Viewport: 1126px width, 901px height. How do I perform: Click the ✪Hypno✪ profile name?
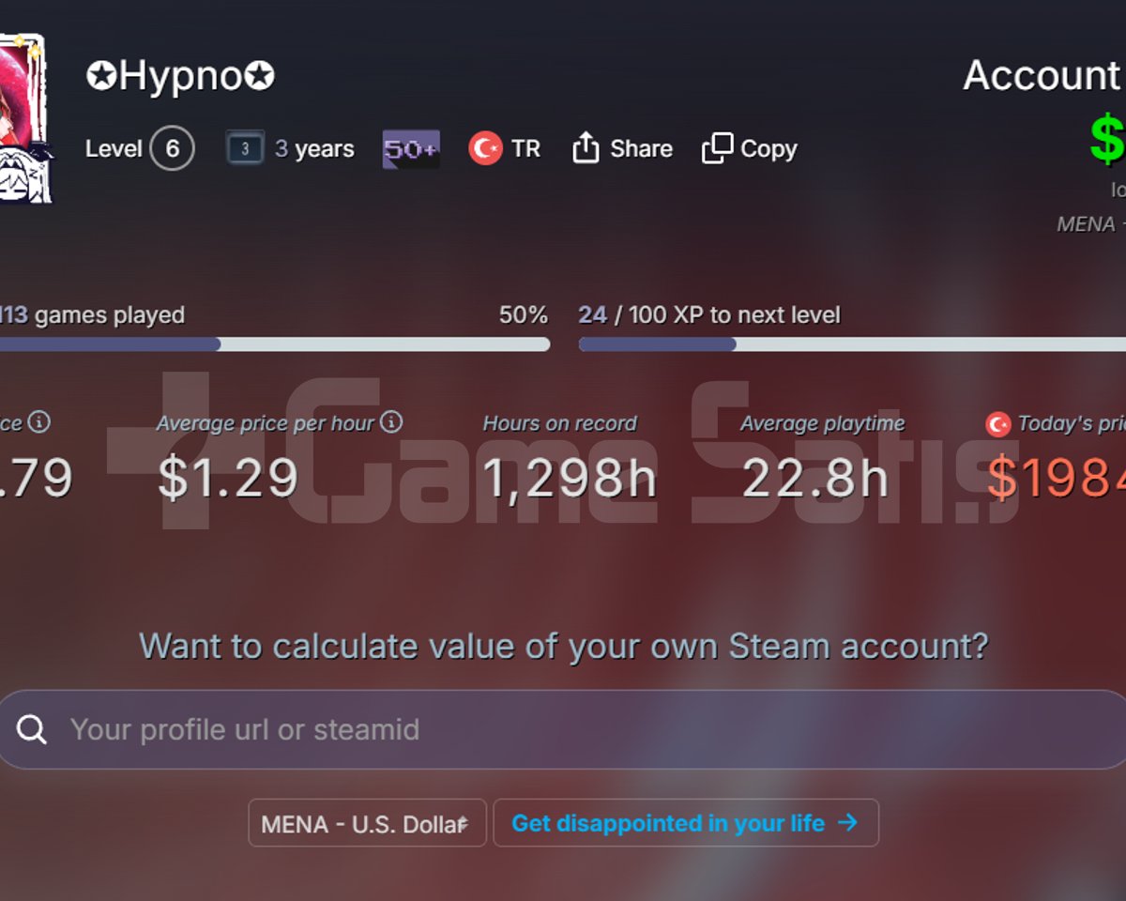(x=180, y=76)
